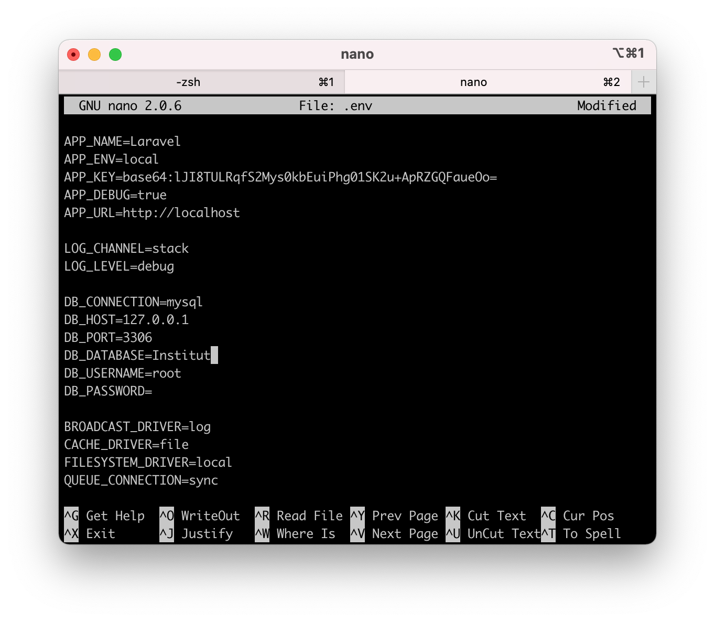Click the green zoom window button
The width and height of the screenshot is (715, 622).
coord(115,55)
